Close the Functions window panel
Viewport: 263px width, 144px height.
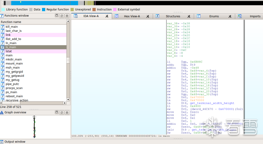[x=67, y=16]
